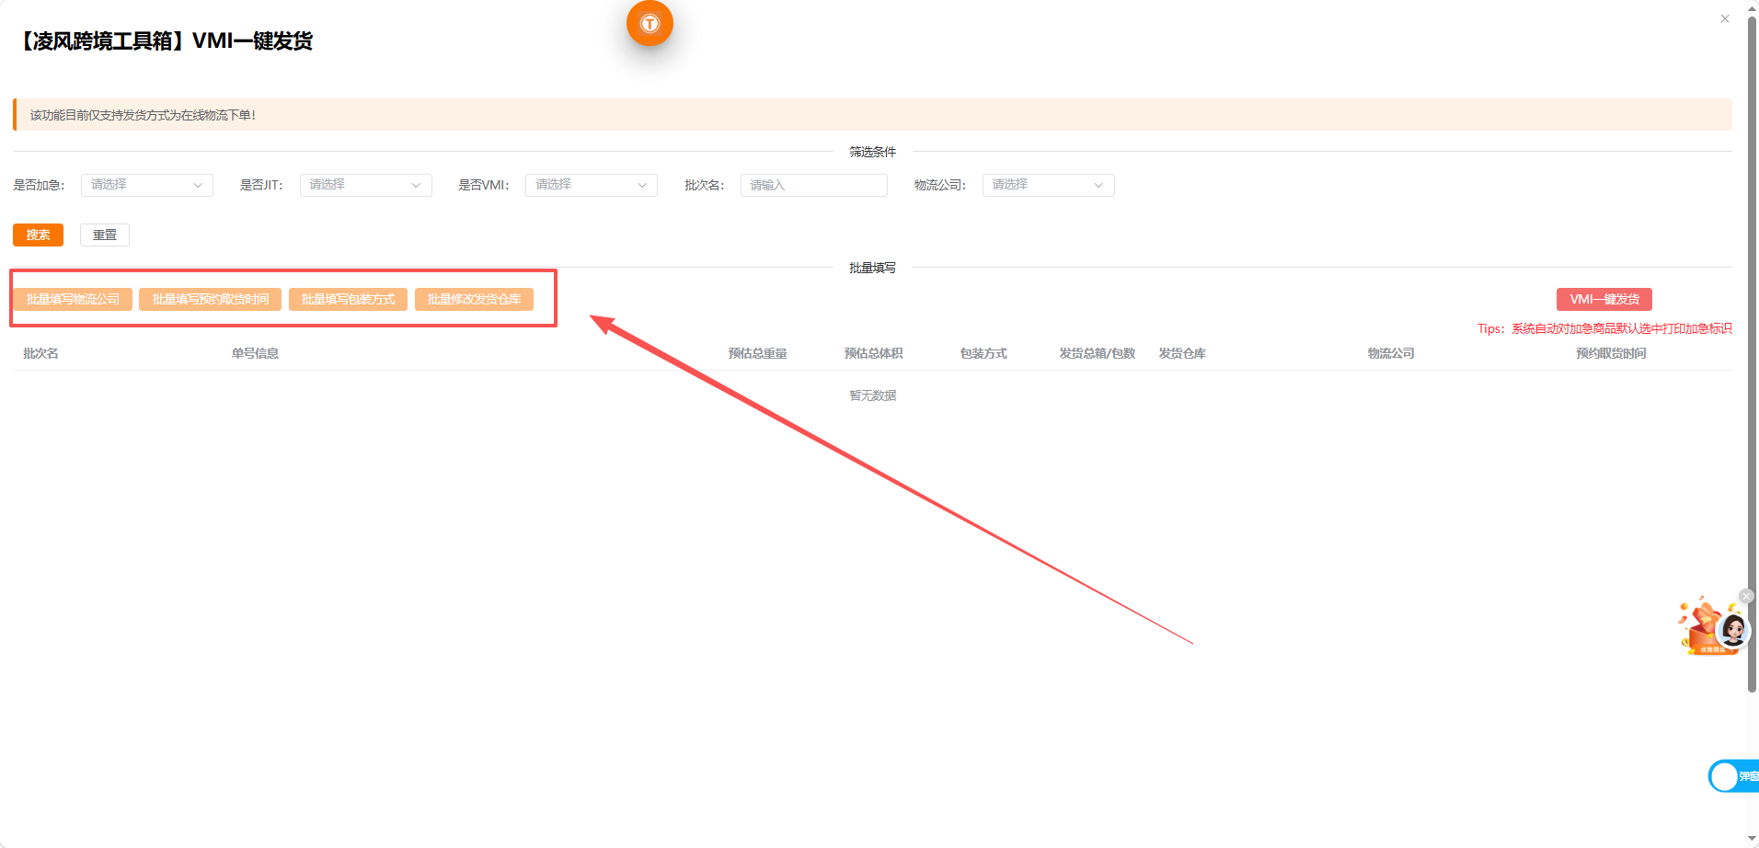Click the 重置 button
This screenshot has width=1759, height=848.
click(x=105, y=235)
